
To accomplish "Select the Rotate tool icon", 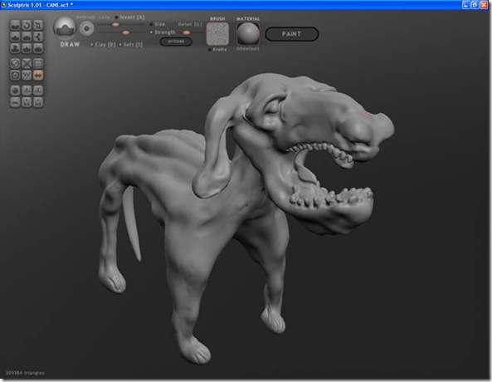I will [27, 25].
